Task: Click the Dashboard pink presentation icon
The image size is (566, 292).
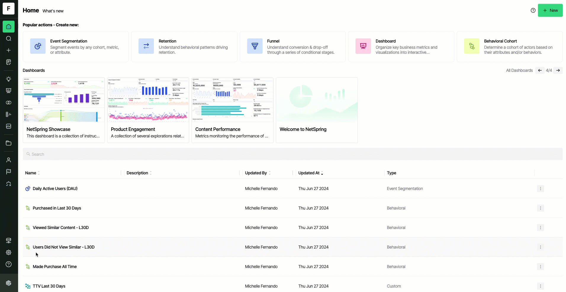Action: click(x=363, y=46)
